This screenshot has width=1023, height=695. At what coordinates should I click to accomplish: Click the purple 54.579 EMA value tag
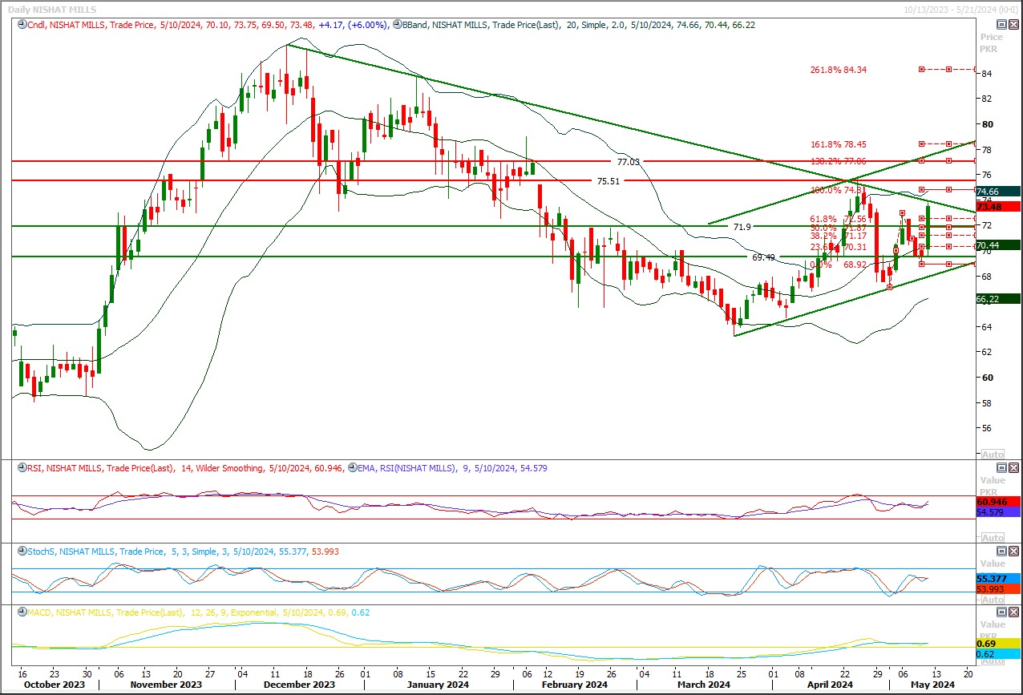(x=997, y=511)
